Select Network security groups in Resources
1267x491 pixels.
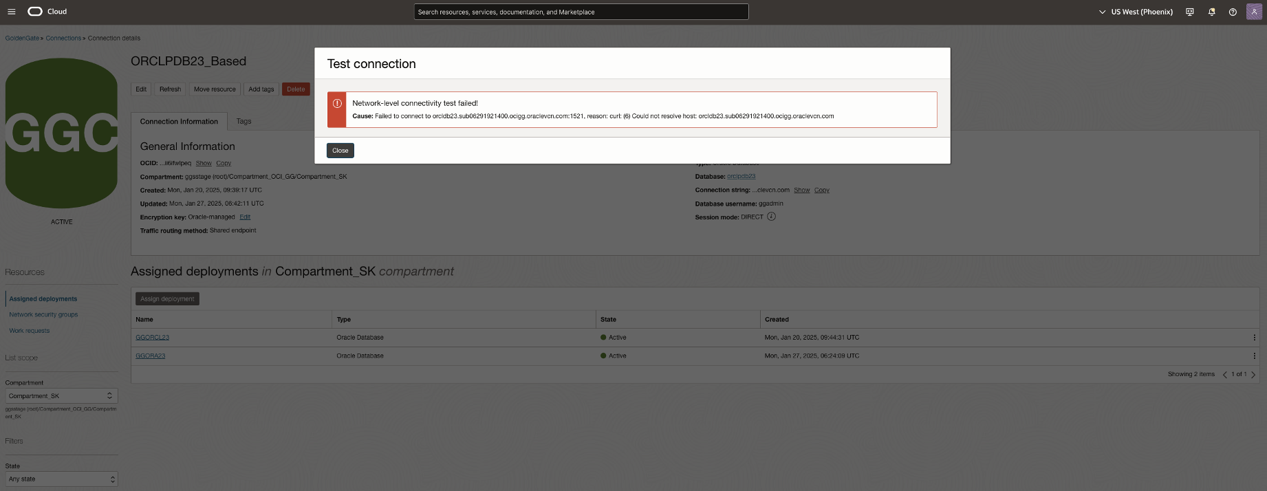pyautogui.click(x=43, y=315)
